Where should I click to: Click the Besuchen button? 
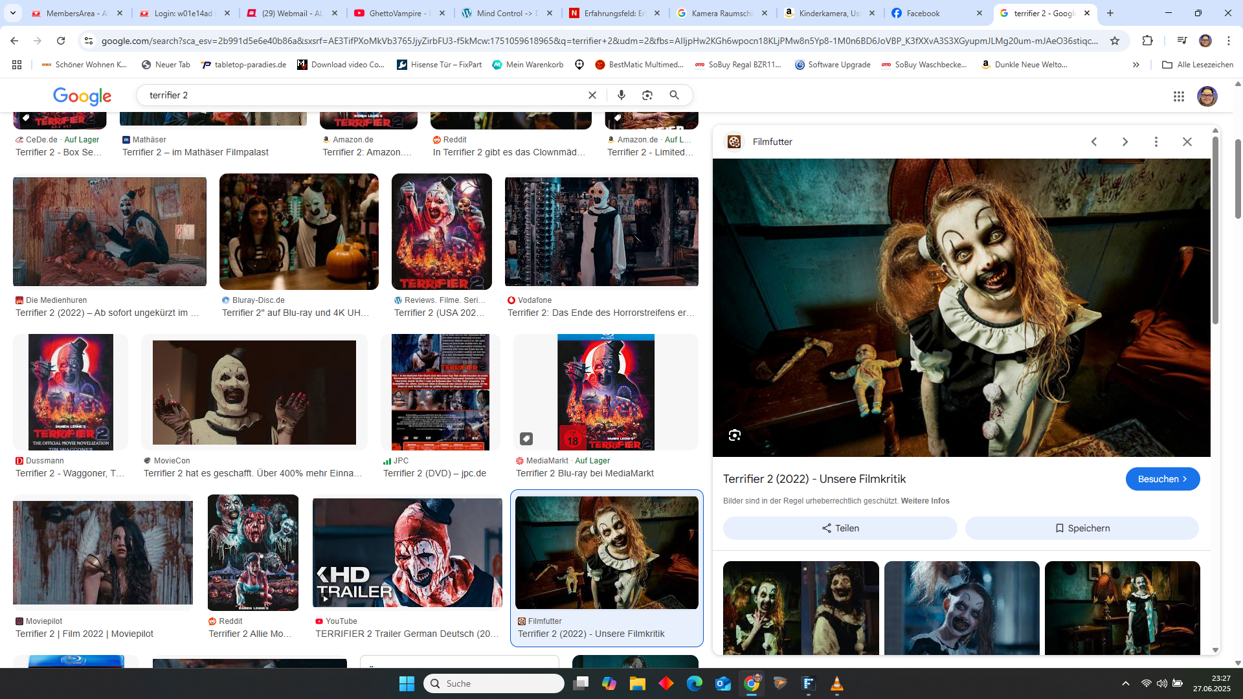coord(1162,479)
